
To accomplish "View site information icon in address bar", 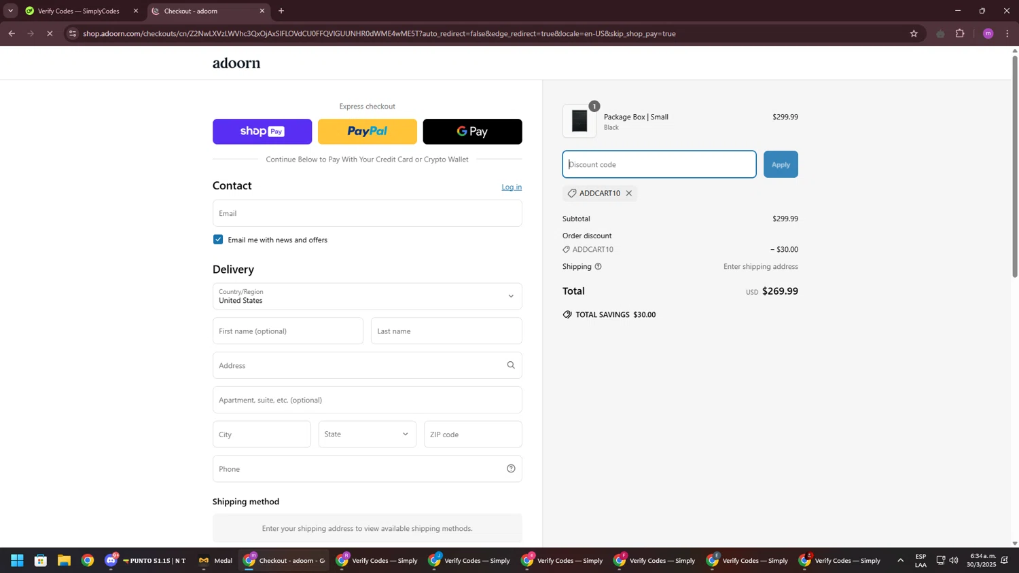I will point(73,33).
